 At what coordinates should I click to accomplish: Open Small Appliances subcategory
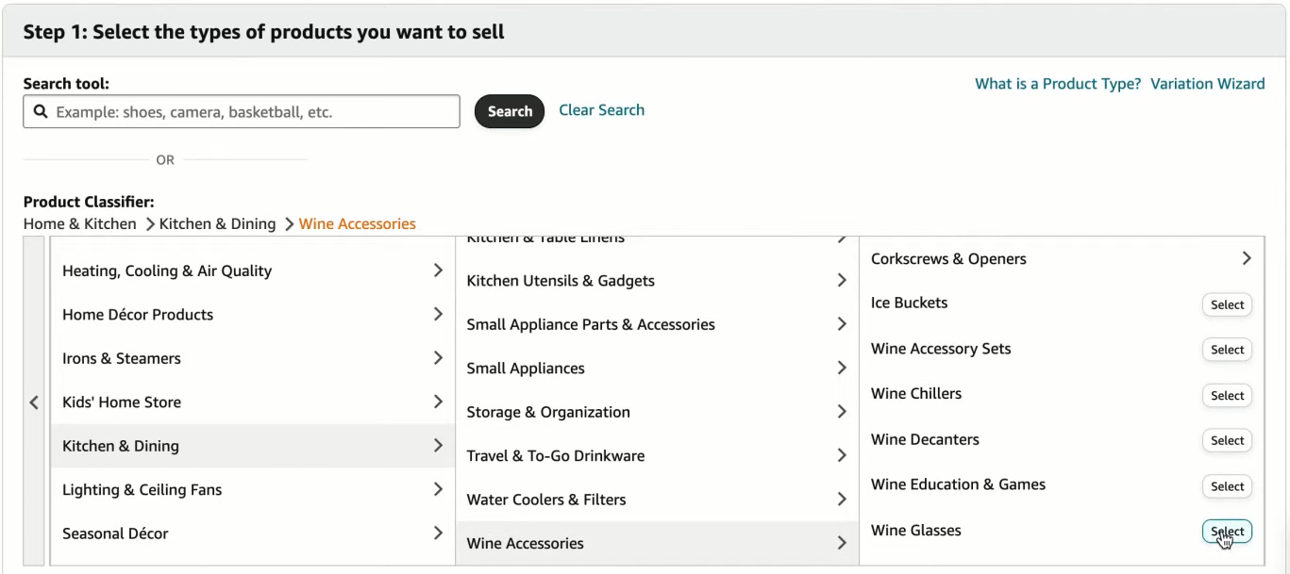[x=657, y=368]
